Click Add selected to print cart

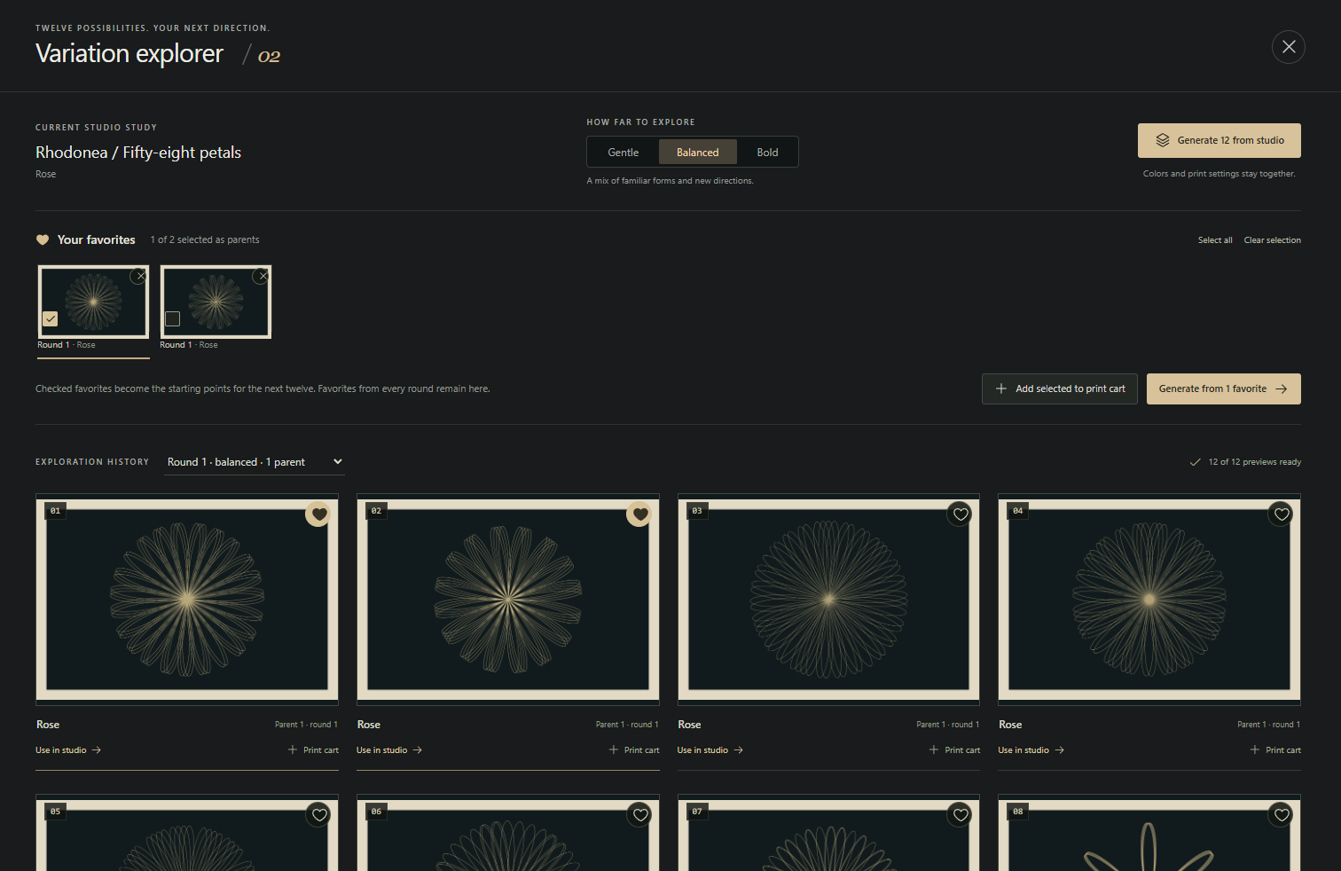[1060, 388]
